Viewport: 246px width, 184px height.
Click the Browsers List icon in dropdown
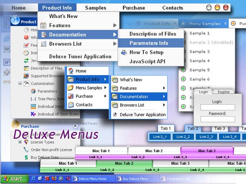pyautogui.click(x=43, y=44)
